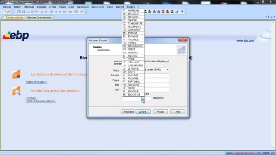Viewport: 276px width, 155px height.
Task: Open the Impressions menu
Action: pos(98,7)
